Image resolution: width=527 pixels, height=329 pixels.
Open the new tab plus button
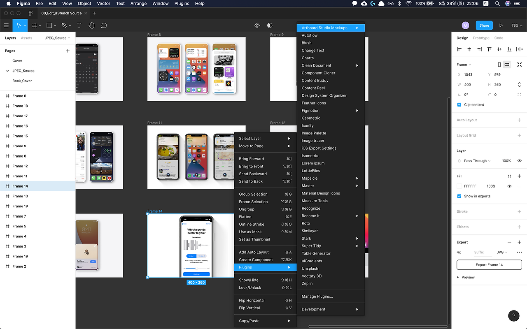(94, 13)
